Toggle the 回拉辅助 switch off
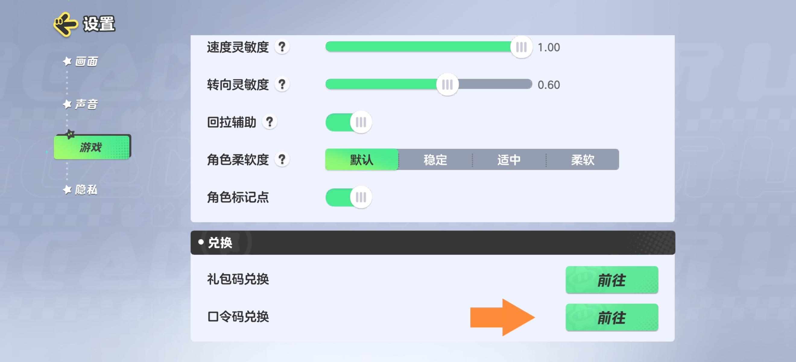This screenshot has width=796, height=362. tap(349, 122)
